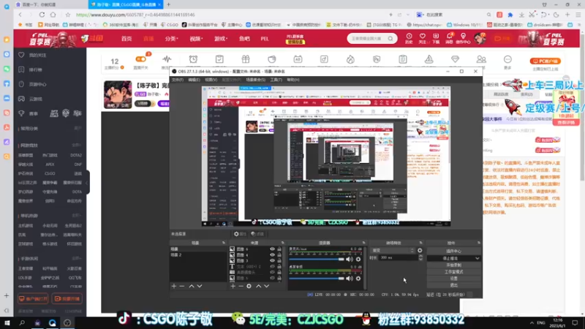This screenshot has width=585, height=329.
Task: Click the gift box icon in streamer toolbar
Action: [246, 59]
